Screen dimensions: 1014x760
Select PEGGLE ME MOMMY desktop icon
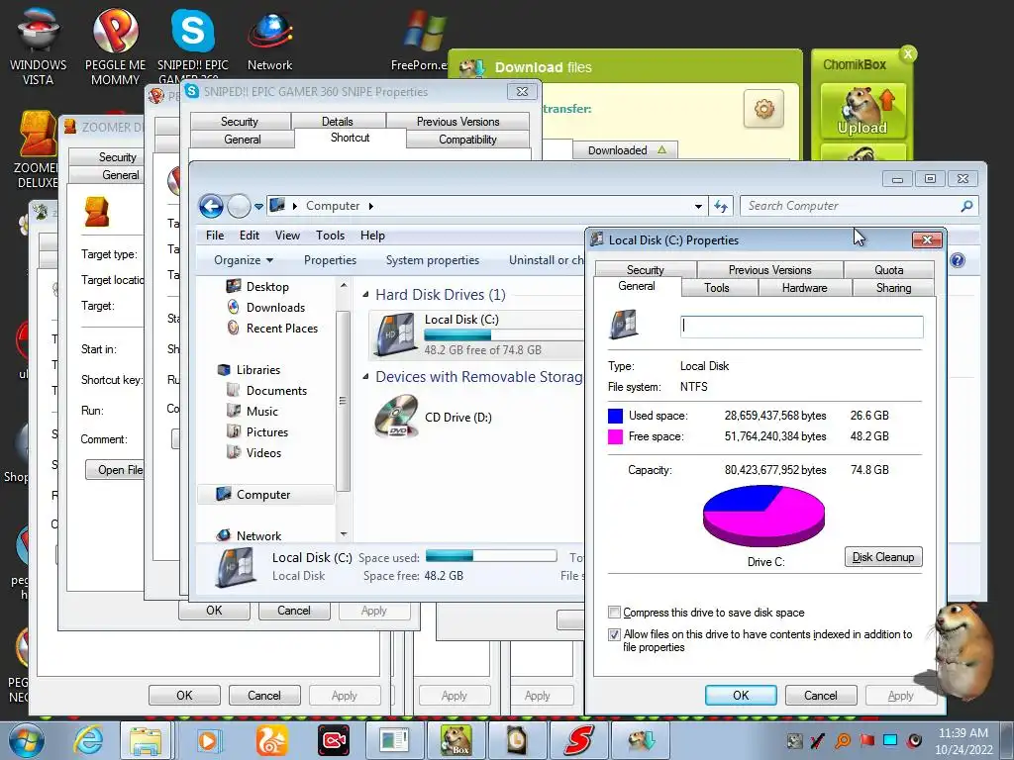[x=115, y=47]
